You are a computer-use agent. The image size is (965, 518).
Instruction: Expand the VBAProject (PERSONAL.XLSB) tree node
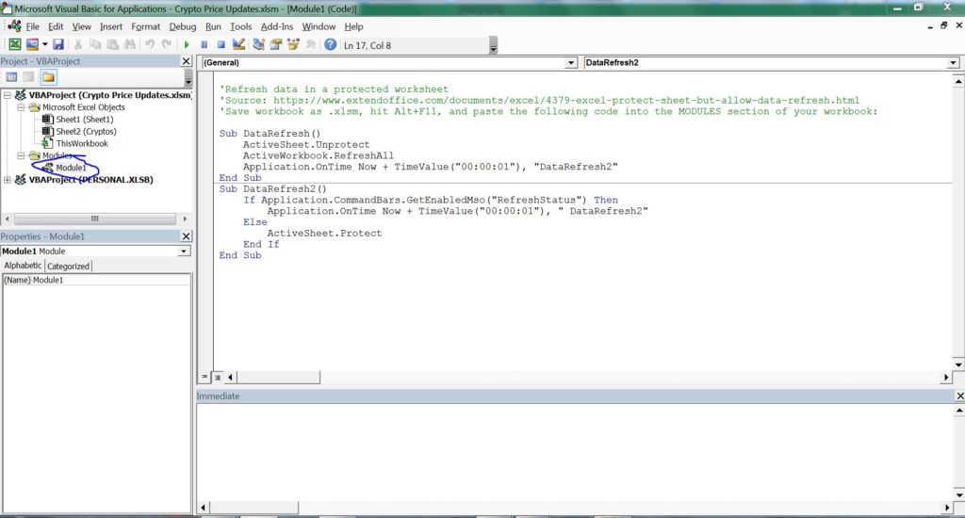click(x=8, y=180)
